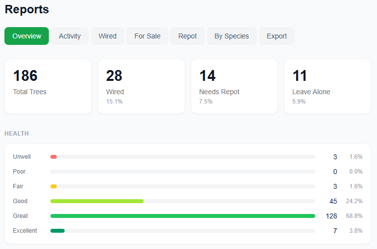Select the Wired 28 stat card
This screenshot has height=249, width=377.
coord(141,86)
